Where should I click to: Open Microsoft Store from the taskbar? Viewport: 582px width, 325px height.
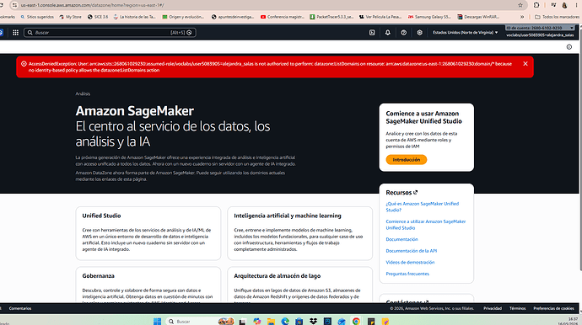(299, 322)
